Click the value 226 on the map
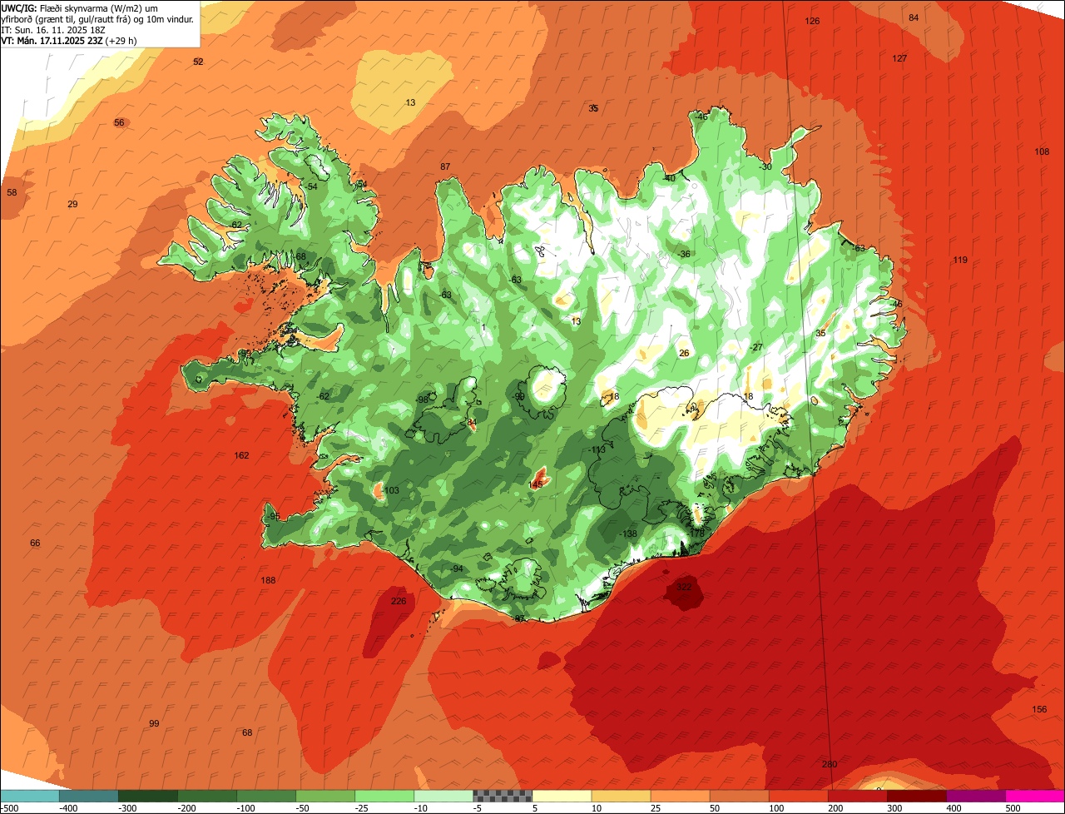 (x=399, y=601)
